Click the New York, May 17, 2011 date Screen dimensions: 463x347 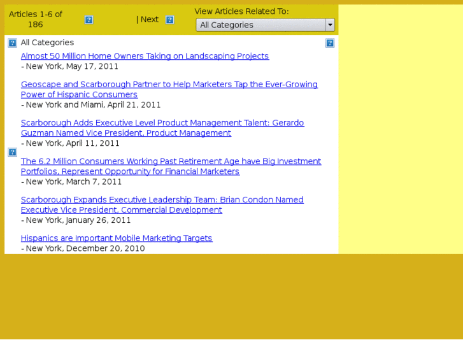69,66
